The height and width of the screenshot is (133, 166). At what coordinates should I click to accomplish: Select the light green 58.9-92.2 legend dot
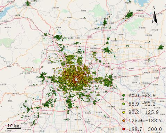click(x=124, y=104)
